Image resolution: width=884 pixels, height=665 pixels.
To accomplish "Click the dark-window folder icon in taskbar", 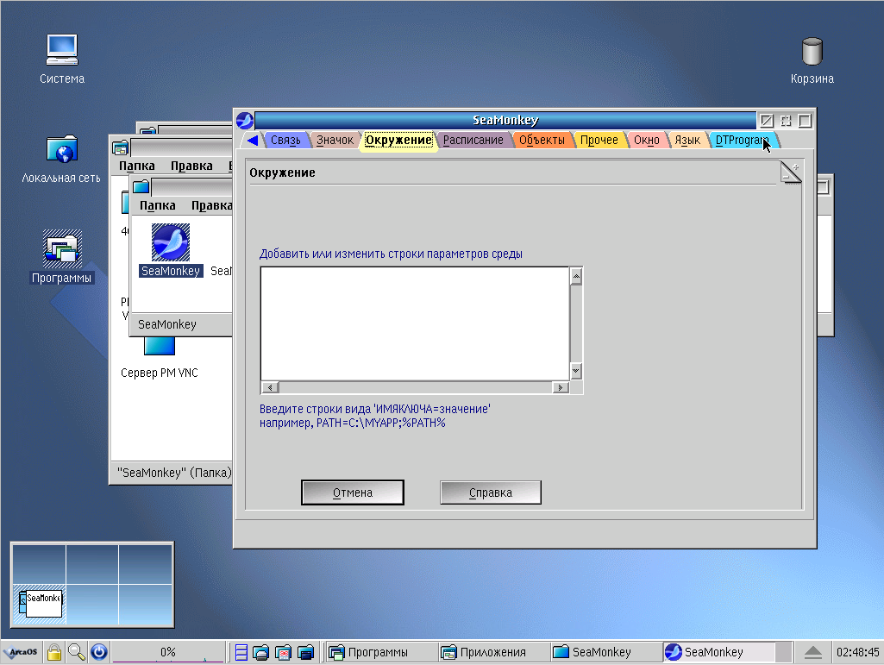I will [305, 653].
